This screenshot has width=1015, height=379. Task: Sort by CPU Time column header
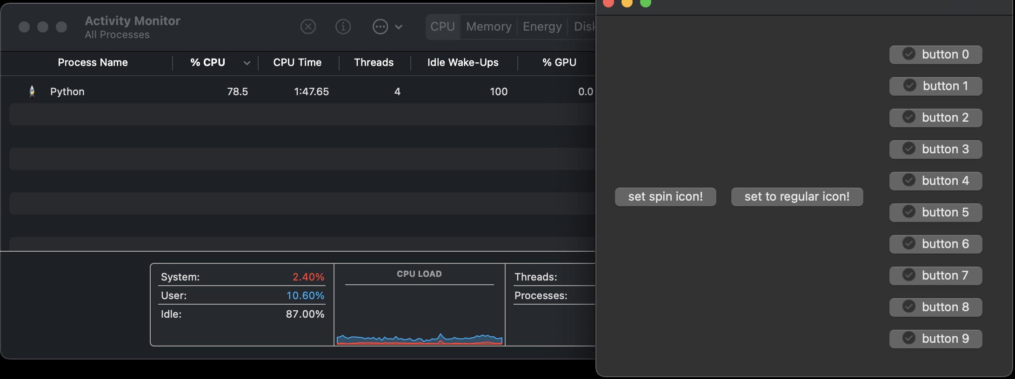click(x=297, y=62)
